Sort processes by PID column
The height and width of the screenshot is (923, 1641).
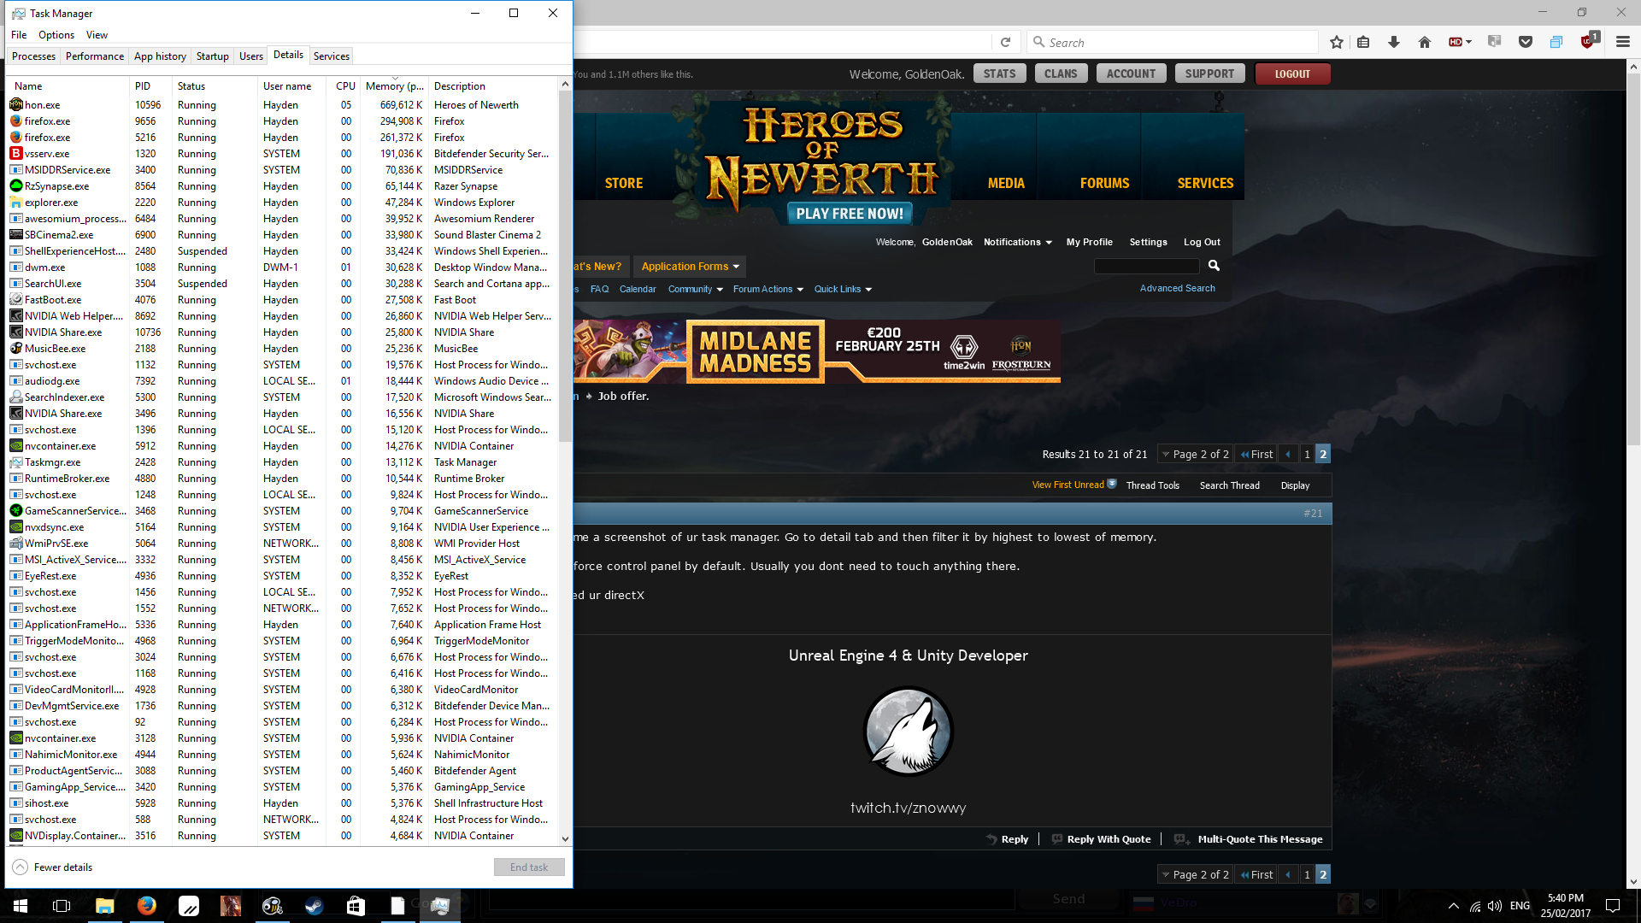150,86
